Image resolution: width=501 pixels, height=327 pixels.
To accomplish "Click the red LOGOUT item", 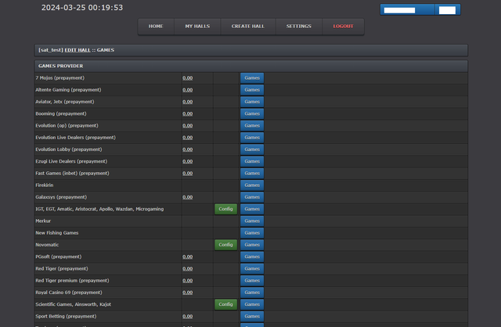I will tap(343, 26).
